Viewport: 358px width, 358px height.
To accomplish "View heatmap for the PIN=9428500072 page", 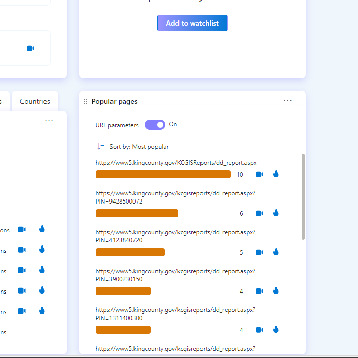I will pos(276,213).
